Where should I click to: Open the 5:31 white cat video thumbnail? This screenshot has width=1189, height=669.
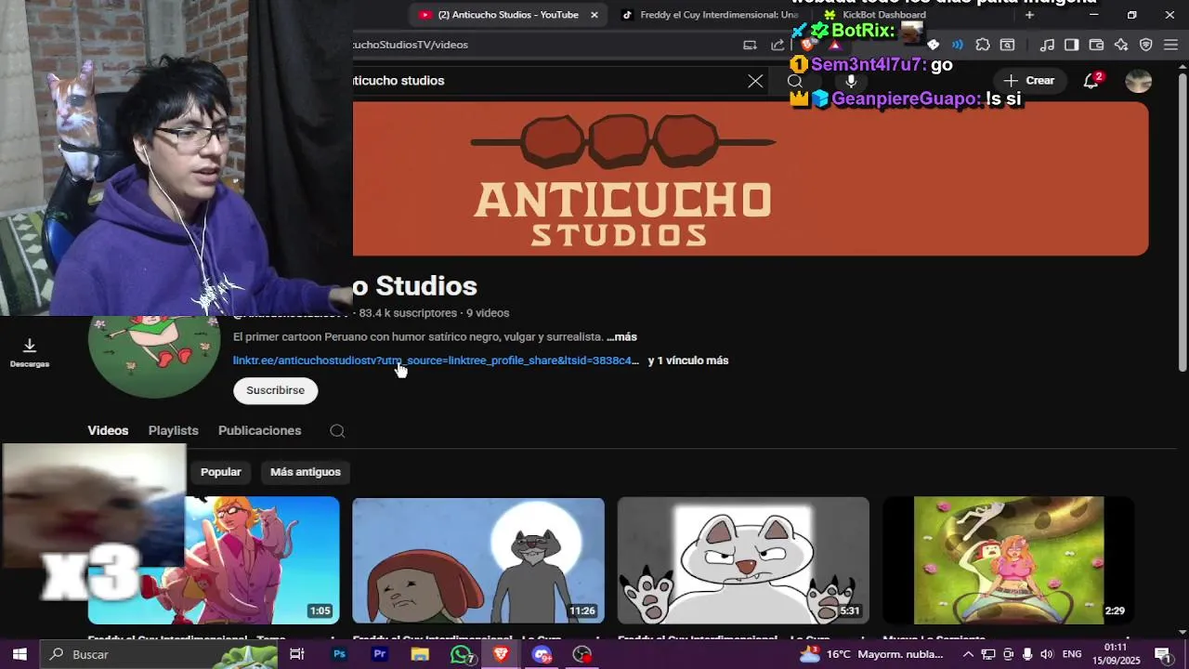[743, 560]
